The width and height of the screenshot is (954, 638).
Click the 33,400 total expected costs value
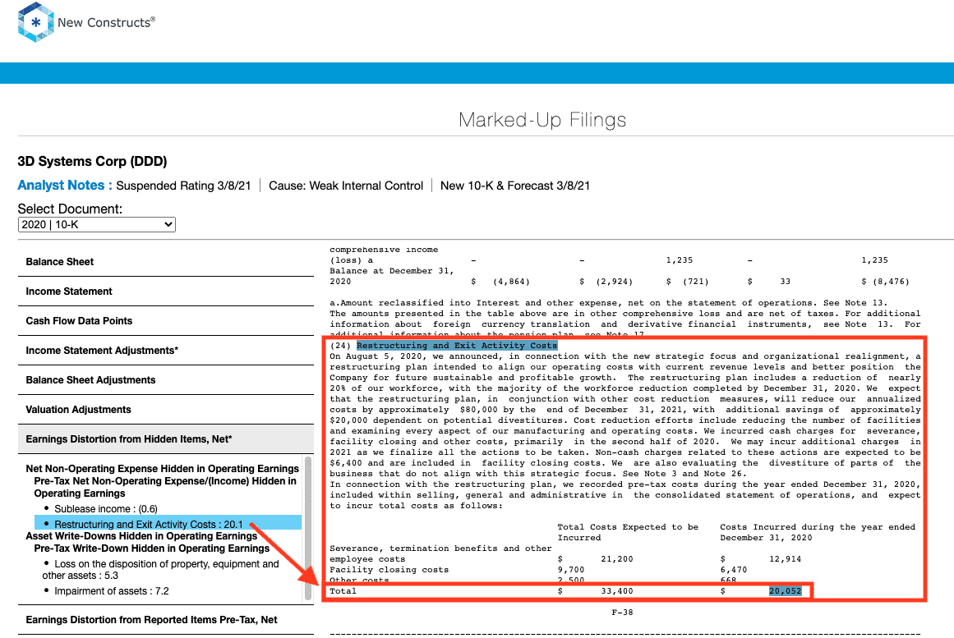[617, 591]
